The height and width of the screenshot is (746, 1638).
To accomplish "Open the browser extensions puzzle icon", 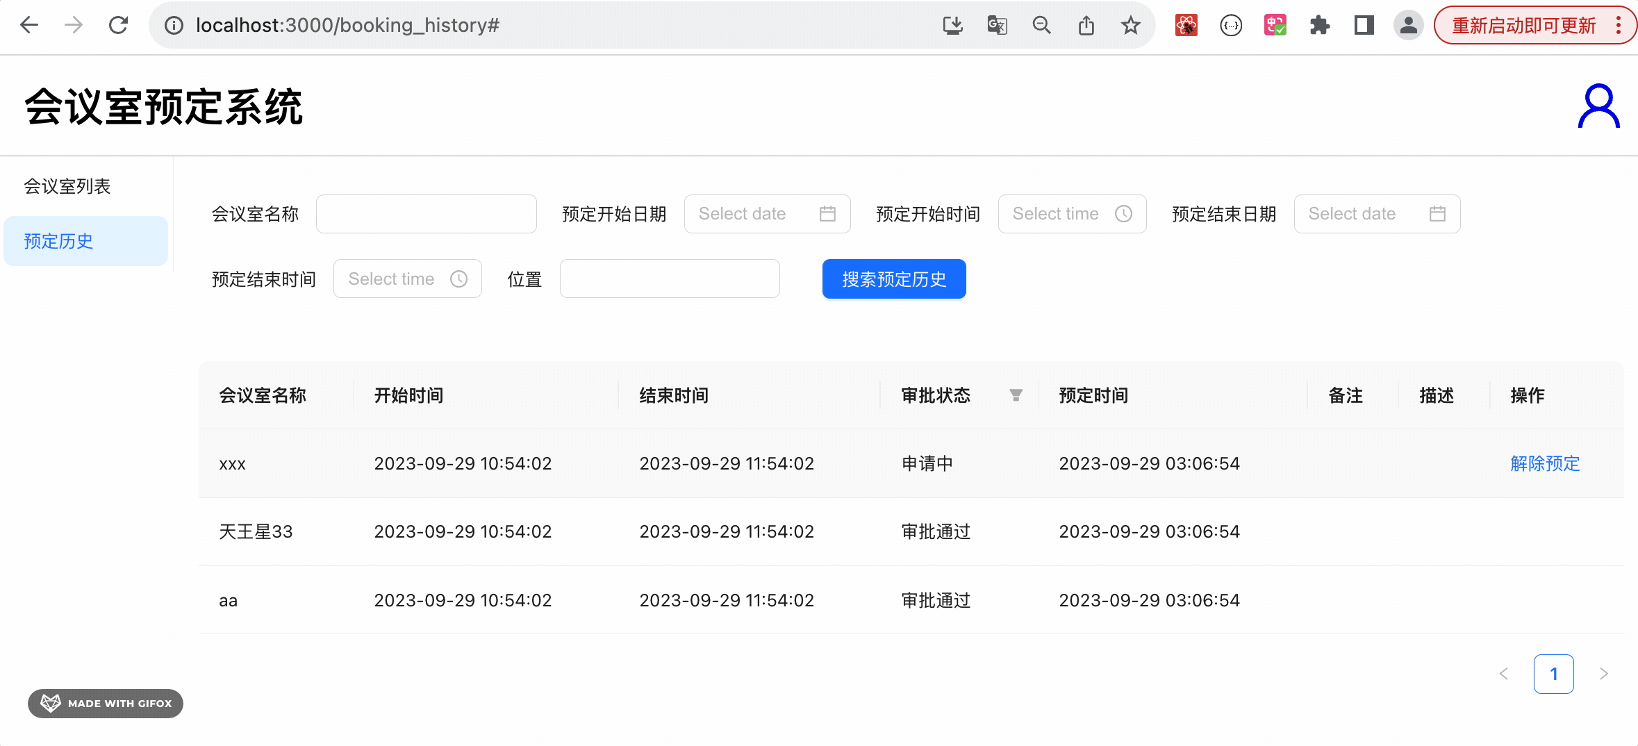I will click(1319, 26).
